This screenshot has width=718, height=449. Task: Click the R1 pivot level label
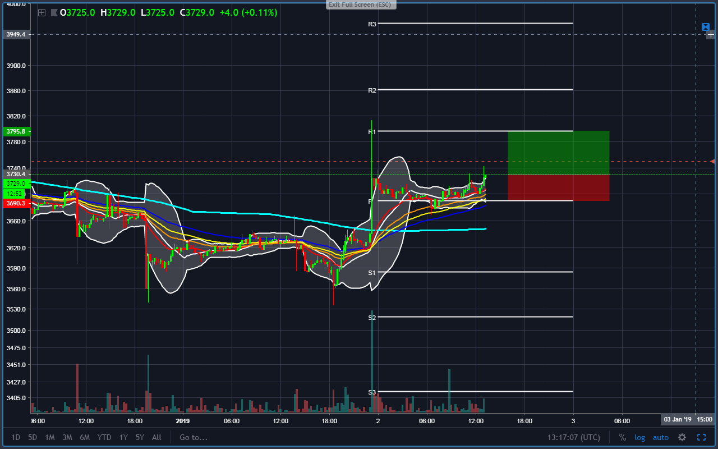click(372, 132)
